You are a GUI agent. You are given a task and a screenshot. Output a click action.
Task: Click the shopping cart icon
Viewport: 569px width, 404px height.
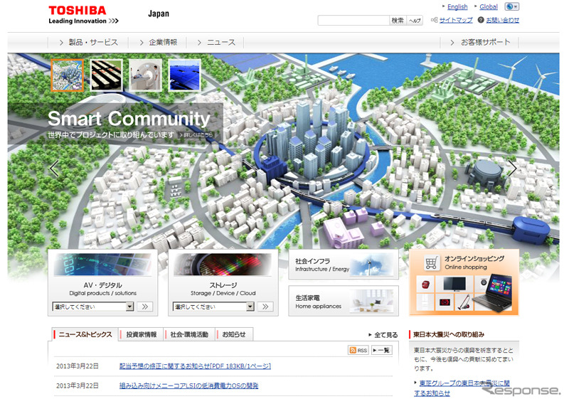(x=431, y=262)
